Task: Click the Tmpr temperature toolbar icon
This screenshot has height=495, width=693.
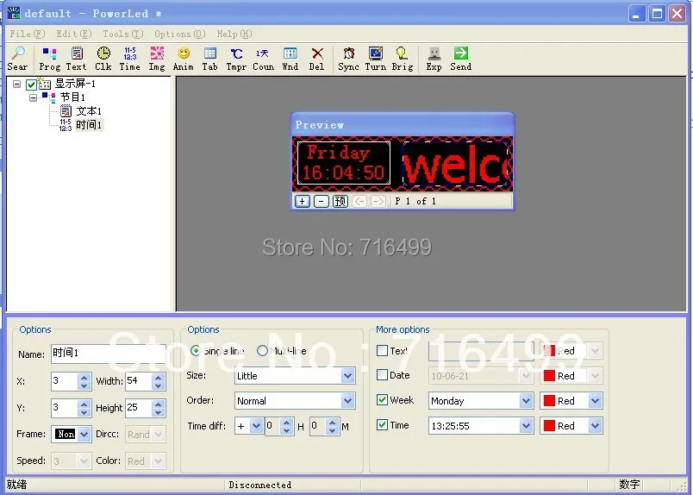Action: (x=236, y=58)
